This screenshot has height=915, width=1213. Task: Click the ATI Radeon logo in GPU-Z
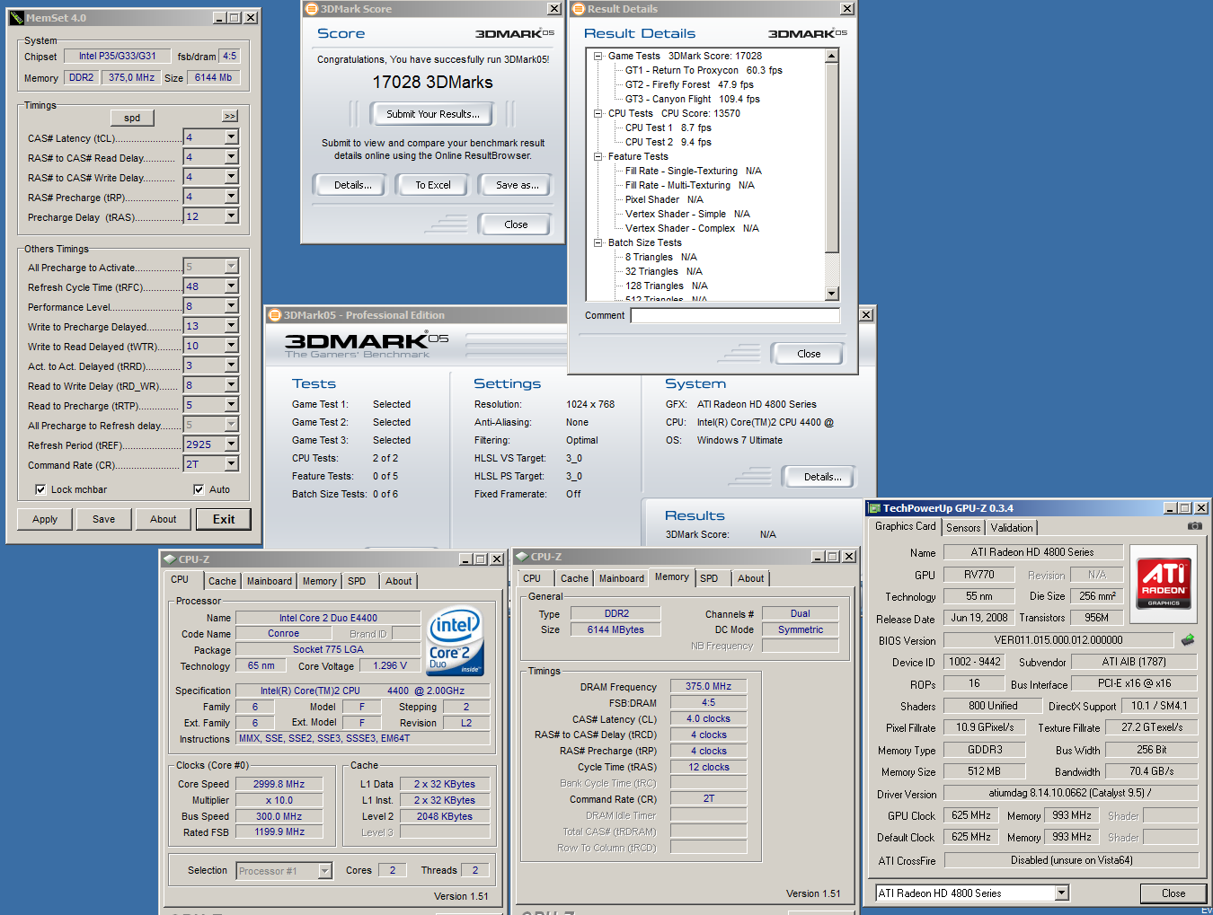coord(1164,584)
